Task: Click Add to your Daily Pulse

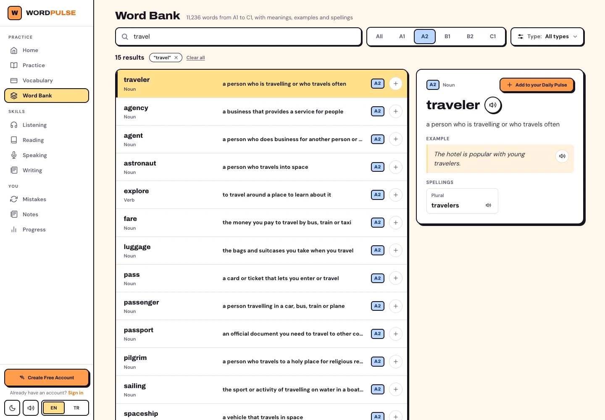Action: [537, 85]
